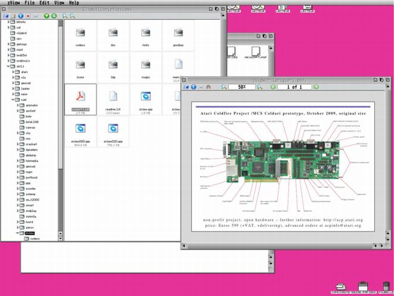Show file info in PDF viewer window
394x296 pixels.
194,87
